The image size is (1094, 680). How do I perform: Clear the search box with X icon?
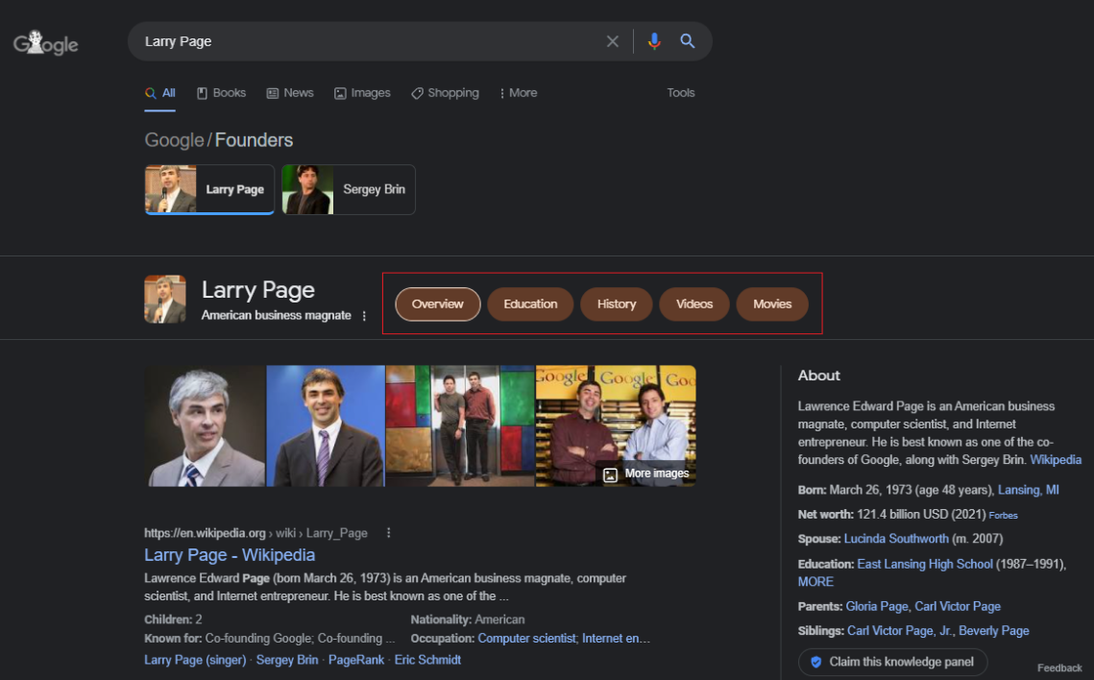pos(613,41)
